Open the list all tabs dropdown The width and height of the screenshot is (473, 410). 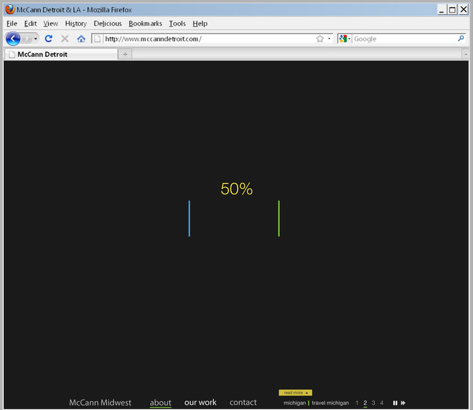tap(465, 54)
